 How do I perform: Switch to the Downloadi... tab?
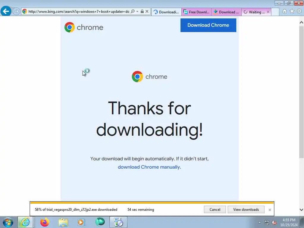(x=167, y=12)
